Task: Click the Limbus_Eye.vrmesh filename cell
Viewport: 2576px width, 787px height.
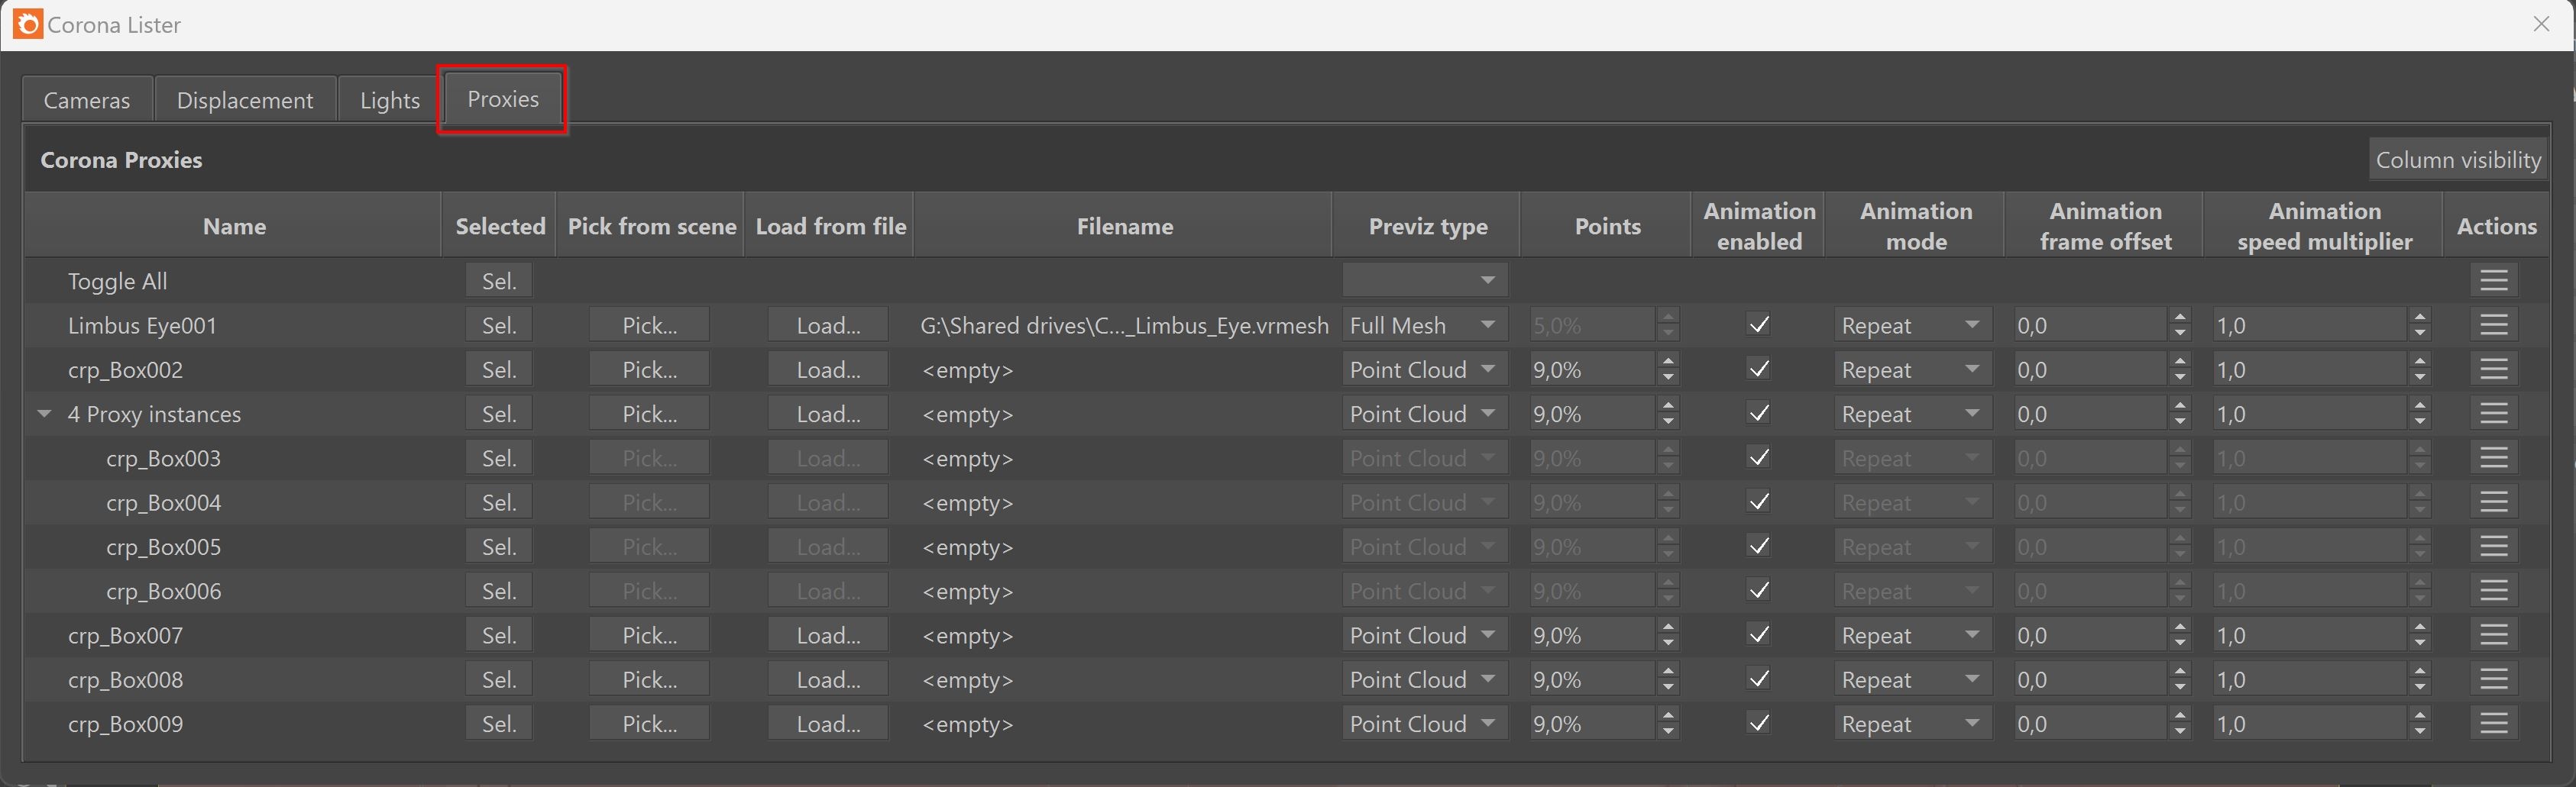Action: (1124, 324)
